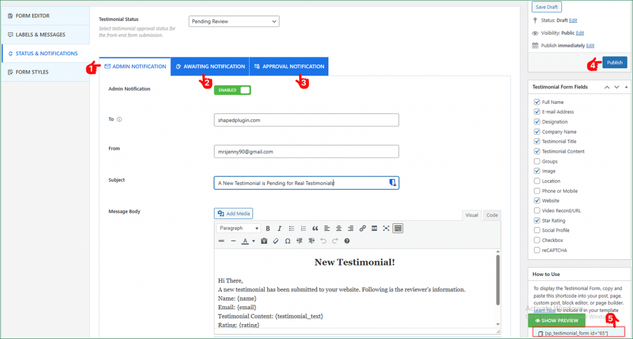The image size is (633, 339).
Task: Click the Publish button
Action: (614, 62)
